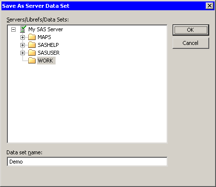Image resolution: width=216 pixels, height=187 pixels.
Task: Expand the SASHELP library
Action: pos(22,45)
